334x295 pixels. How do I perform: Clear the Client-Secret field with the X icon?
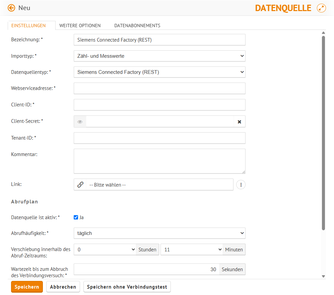(240, 122)
